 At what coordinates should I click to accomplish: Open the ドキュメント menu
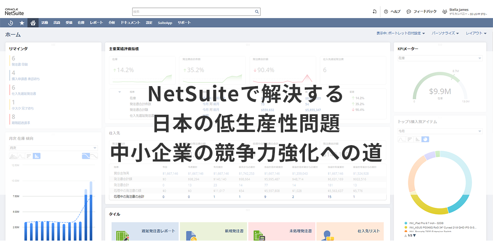point(130,23)
